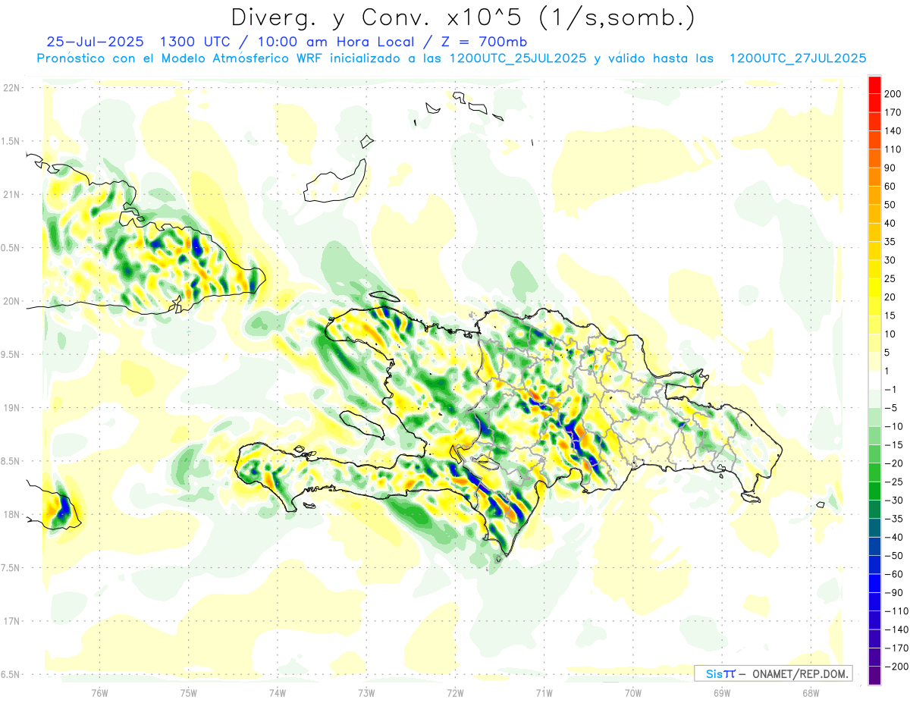The width and height of the screenshot is (910, 703).
Task: Click the 20N latitude label
Action: (x=12, y=301)
